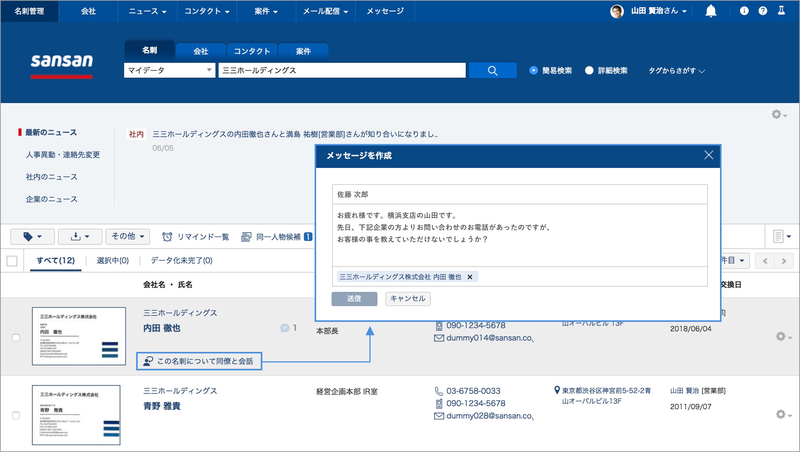Image resolution: width=800 pixels, height=452 pixels.
Task: Open the メール配信 menu
Action: coord(325,11)
